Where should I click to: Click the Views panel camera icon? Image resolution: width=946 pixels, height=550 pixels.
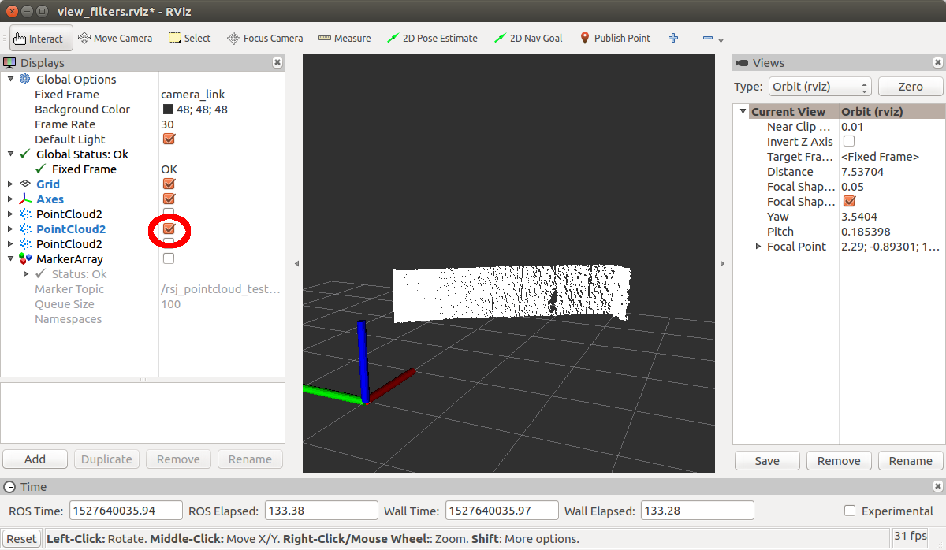point(741,63)
